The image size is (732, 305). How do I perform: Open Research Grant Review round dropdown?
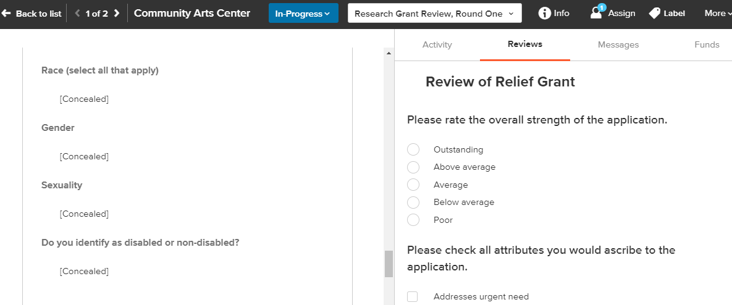pos(435,14)
